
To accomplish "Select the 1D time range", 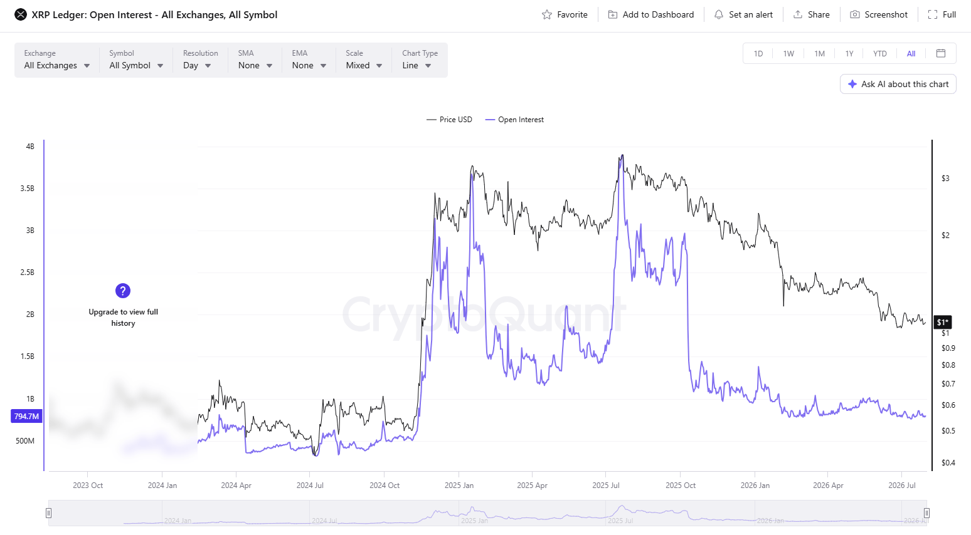I will coord(758,53).
